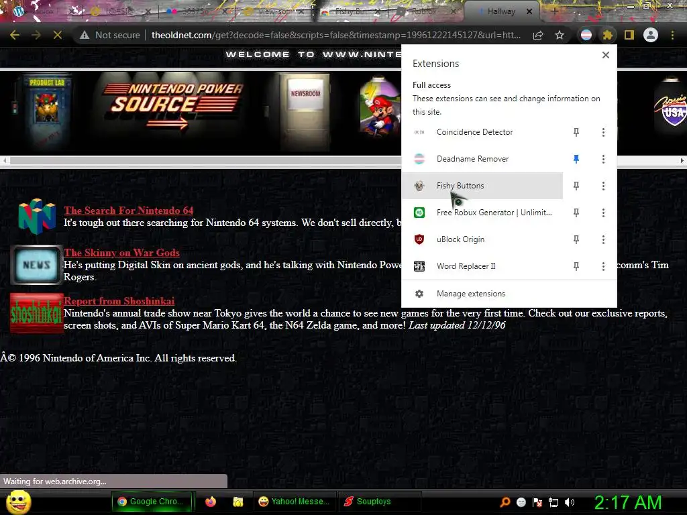This screenshot has height=515, width=687.
Task: Open uBlock Origin from the extensions list
Action: tap(482, 239)
